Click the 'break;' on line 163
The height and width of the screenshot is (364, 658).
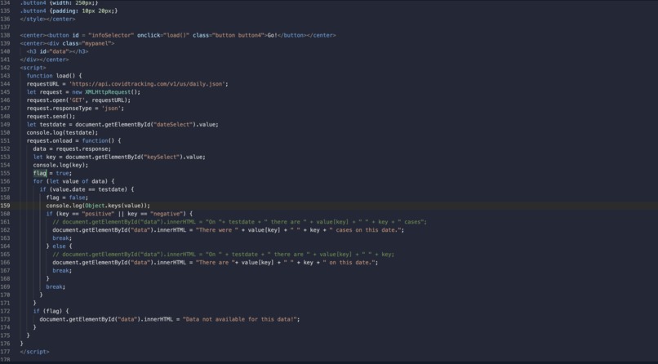62,238
